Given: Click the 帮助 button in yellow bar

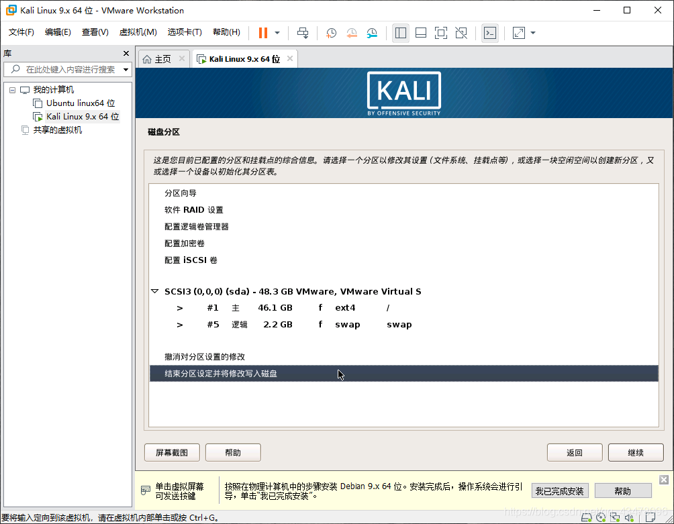Looking at the screenshot, I should 623,491.
